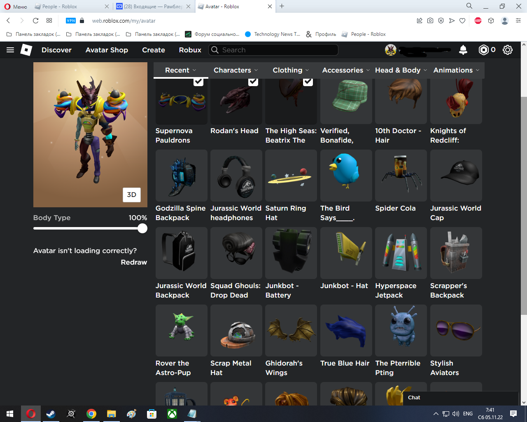Open Windows Start menu

pyautogui.click(x=10, y=414)
